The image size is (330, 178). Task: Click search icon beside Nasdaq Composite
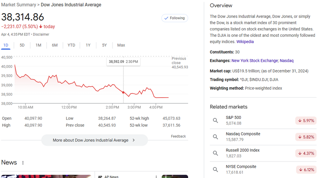tap(215, 137)
